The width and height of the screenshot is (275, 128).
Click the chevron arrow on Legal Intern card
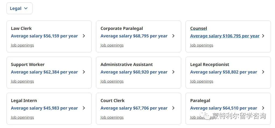[84, 108]
